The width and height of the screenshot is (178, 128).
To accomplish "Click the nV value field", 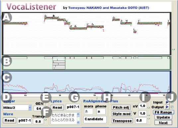I will 142,106.
